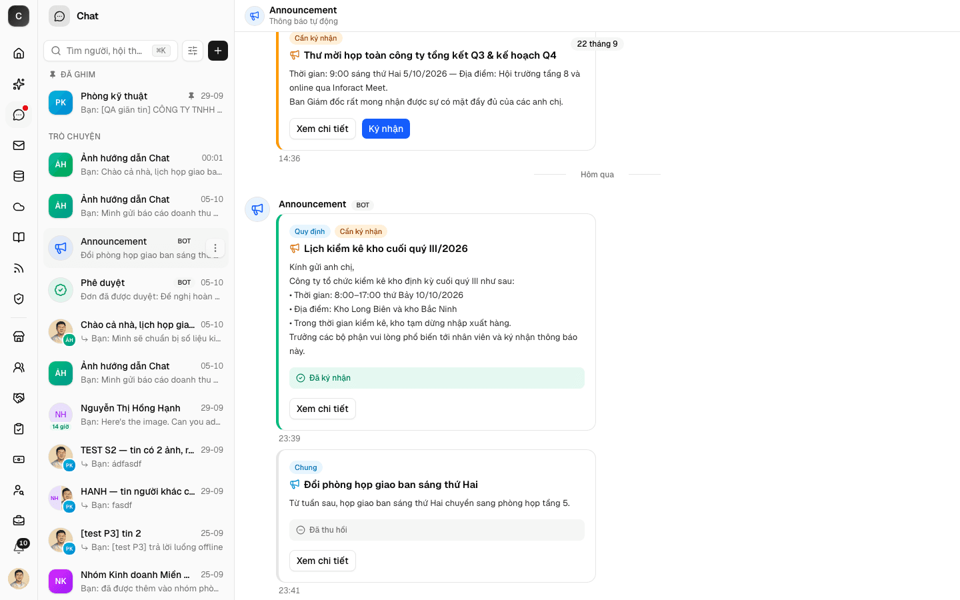Open the notifications bell with badge 10
Viewport: 960px width, 600px height.
[x=19, y=547]
